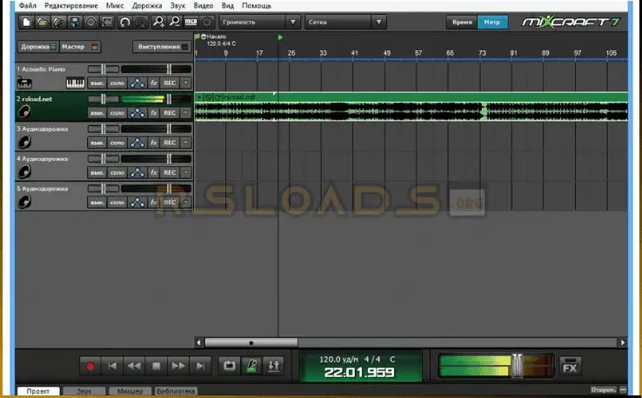Viewport: 642px width, 398px height.
Task: Open fx for the rsload.net track
Action: click(x=154, y=113)
